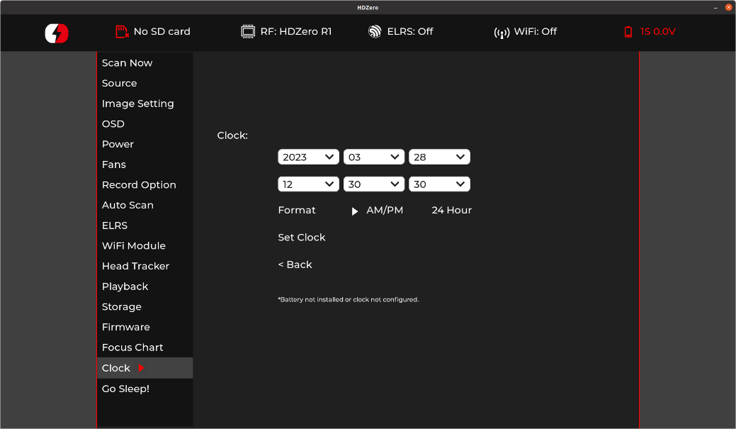Click the HDZero logo icon
The image size is (736, 429).
[x=57, y=33]
